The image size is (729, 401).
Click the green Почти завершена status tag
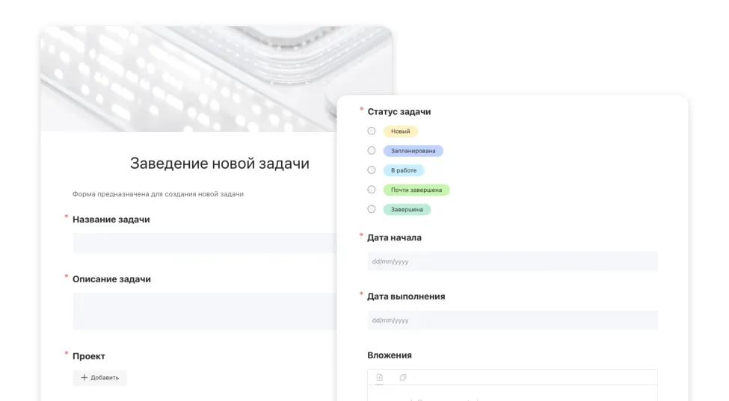click(416, 190)
